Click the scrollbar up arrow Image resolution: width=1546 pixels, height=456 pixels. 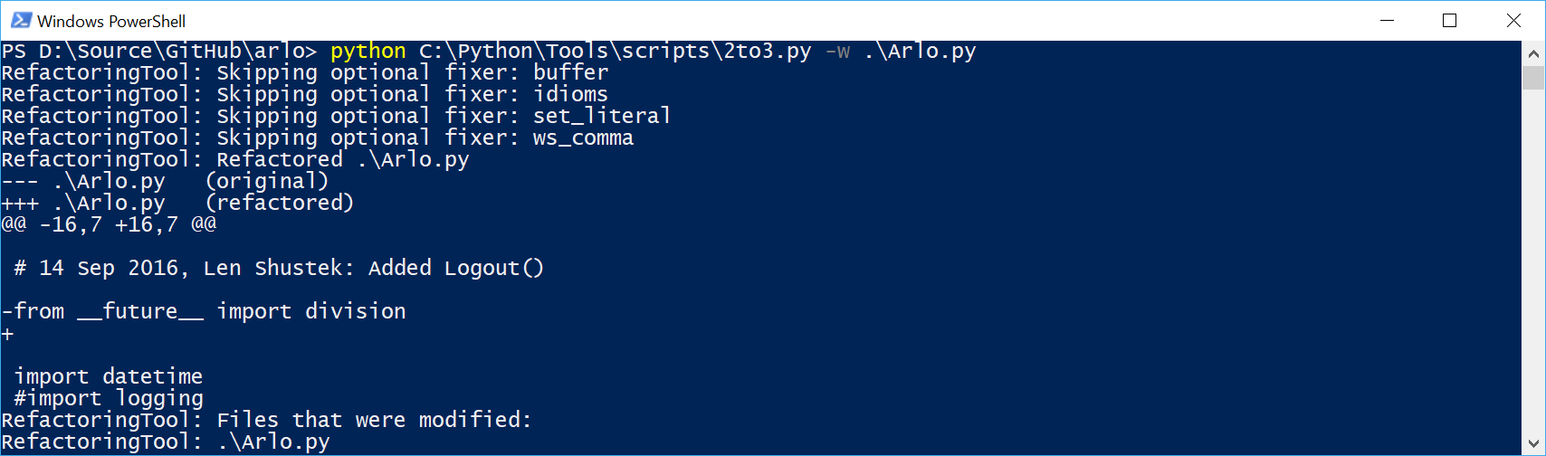point(1533,53)
